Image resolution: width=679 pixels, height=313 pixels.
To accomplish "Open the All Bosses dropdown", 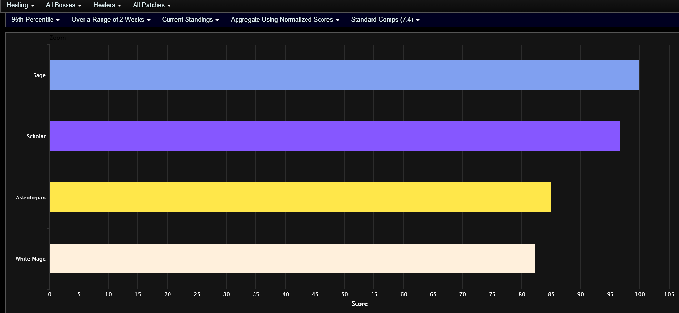I will click(64, 5).
